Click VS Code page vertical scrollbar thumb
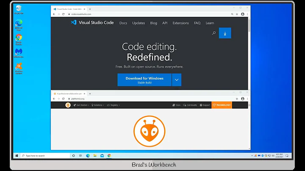The image size is (305, 171). [x=249, y=25]
